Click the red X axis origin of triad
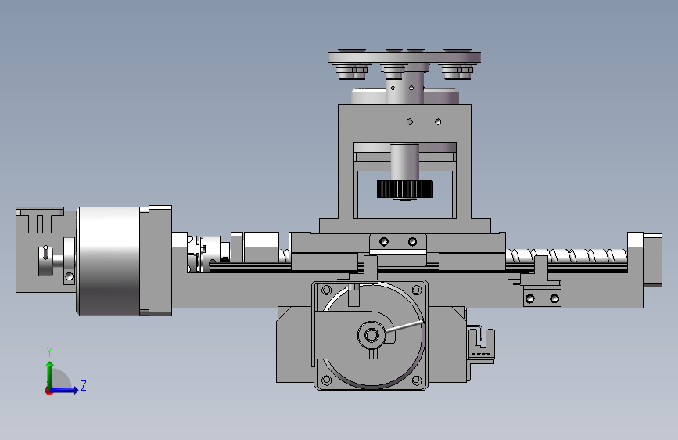Image resolution: width=678 pixels, height=440 pixels. tap(48, 391)
